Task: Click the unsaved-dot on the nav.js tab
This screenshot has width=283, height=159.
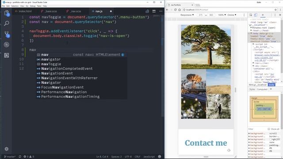Action: point(111,11)
